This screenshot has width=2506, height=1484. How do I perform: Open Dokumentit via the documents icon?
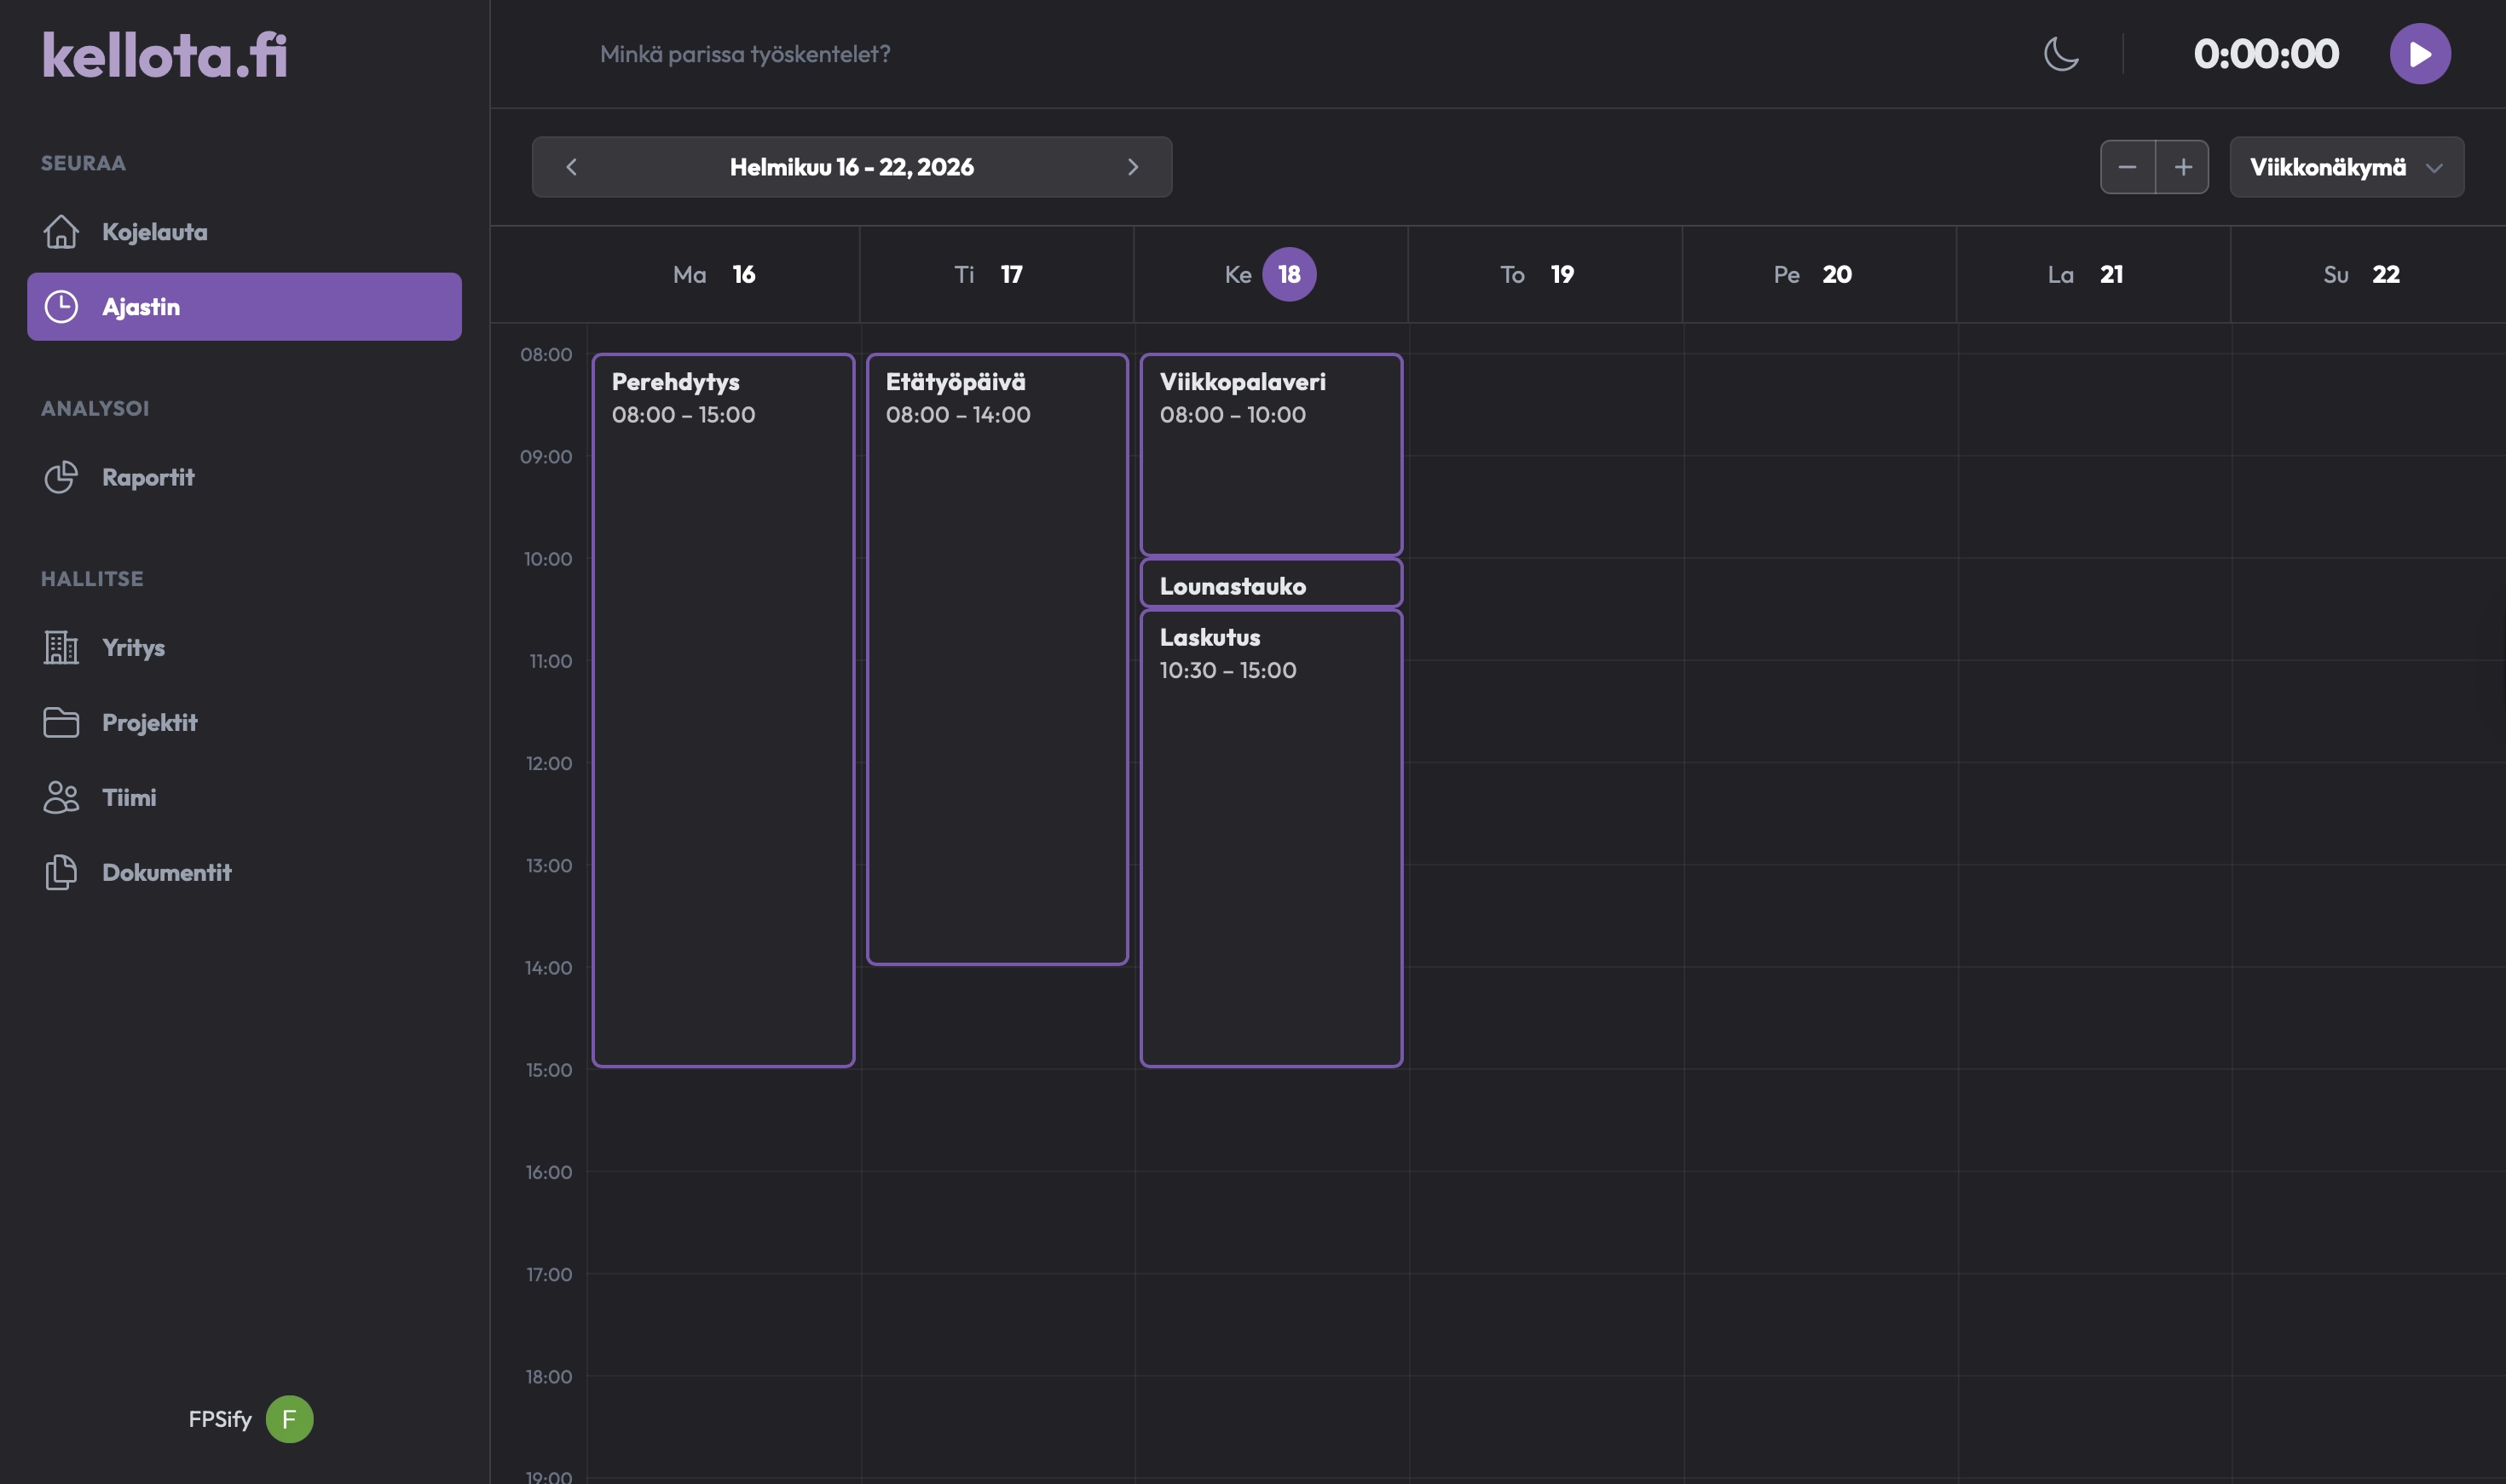click(x=61, y=872)
